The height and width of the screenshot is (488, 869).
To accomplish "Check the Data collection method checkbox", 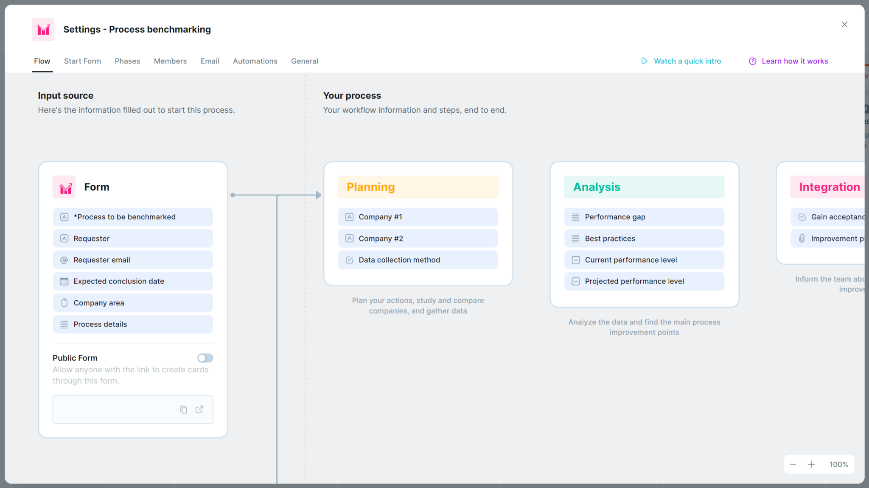I will [x=349, y=260].
